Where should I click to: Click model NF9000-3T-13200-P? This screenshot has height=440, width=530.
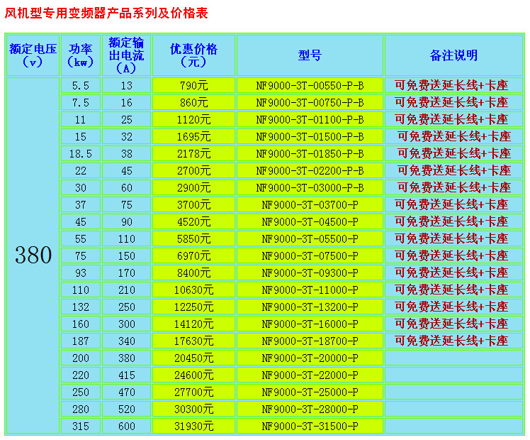point(310,307)
